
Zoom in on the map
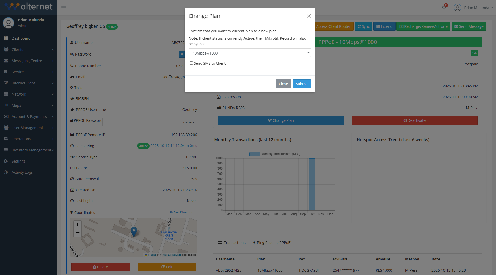[78, 225]
